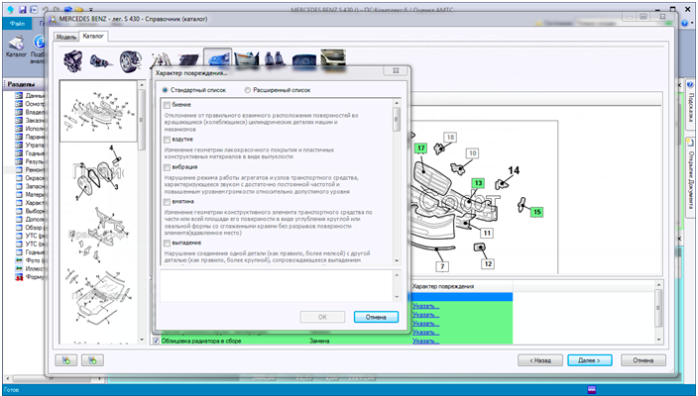The height and width of the screenshot is (396, 698).
Task: Click Отмена in damage dialog
Action: point(375,316)
